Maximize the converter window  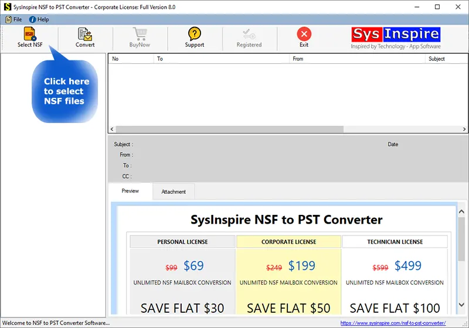tap(437, 7)
